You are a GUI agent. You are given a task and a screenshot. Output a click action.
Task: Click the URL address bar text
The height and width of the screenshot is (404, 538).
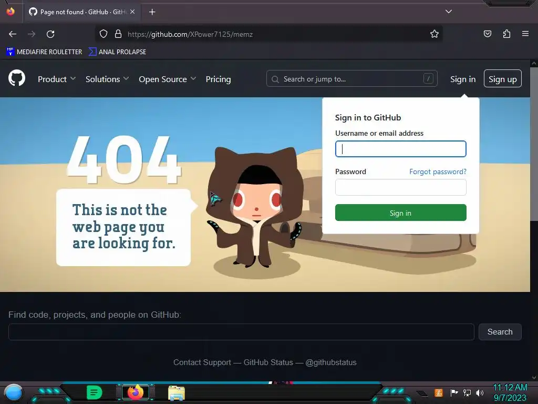point(190,34)
